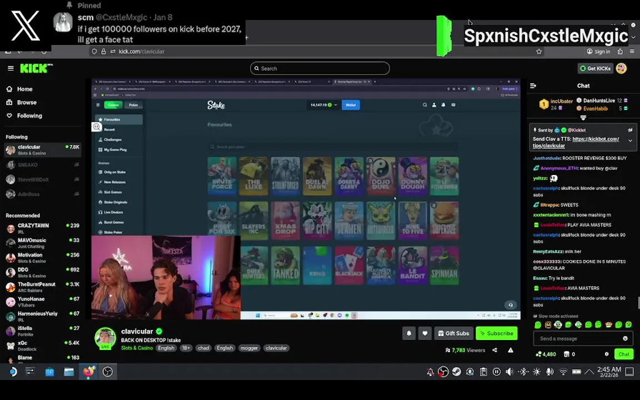Click the chat scrollbar thumb
The image size is (640, 400).
point(638,303)
